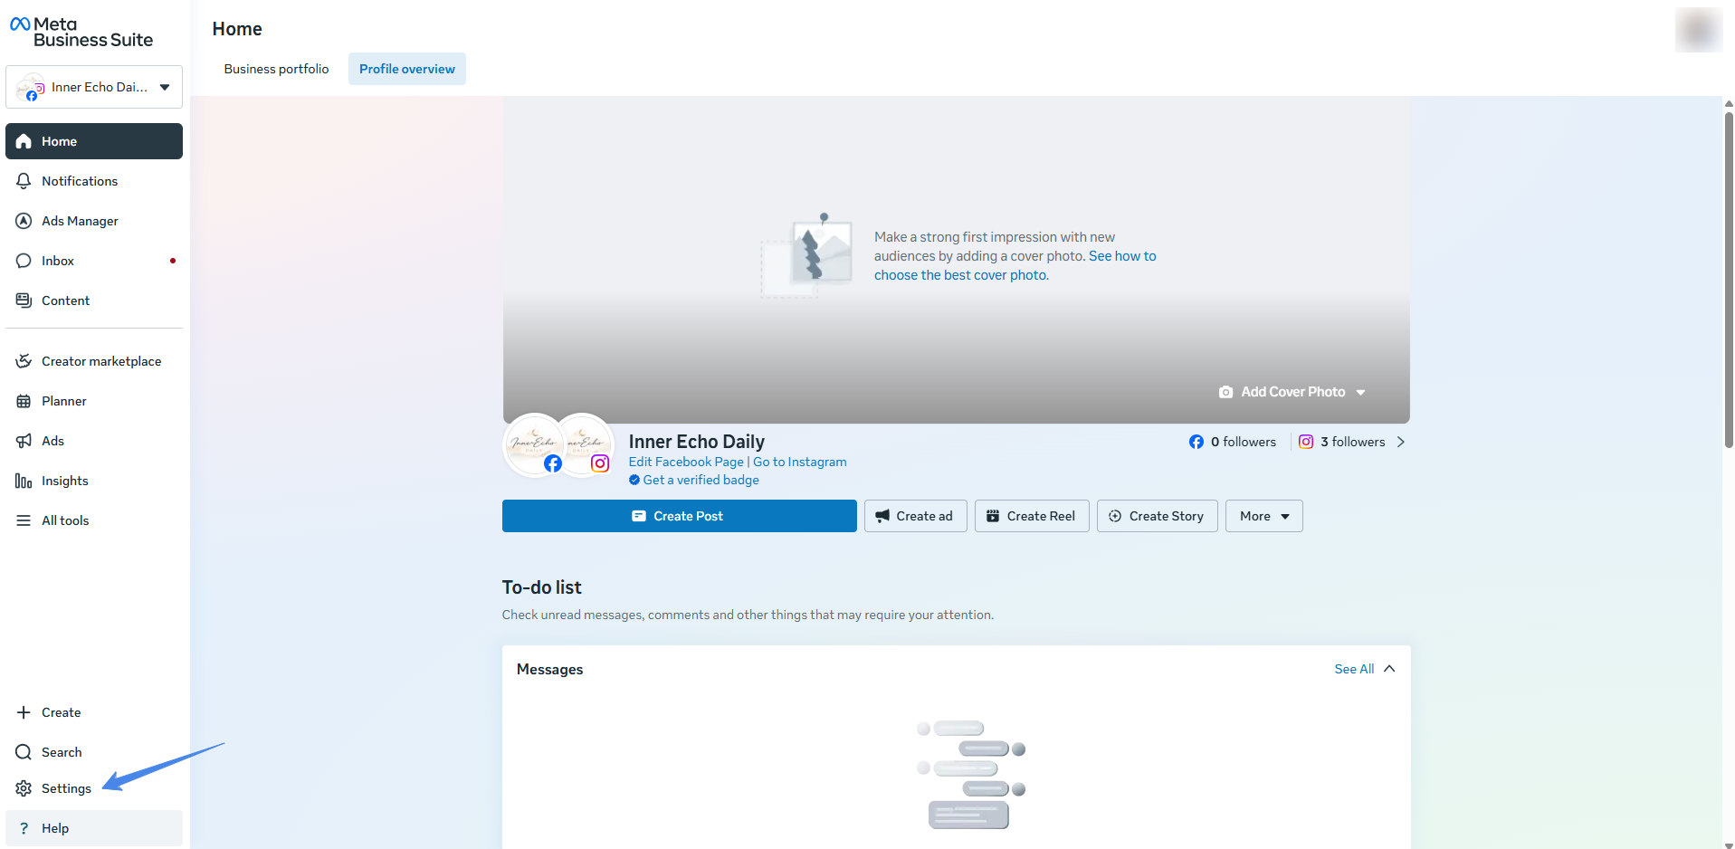Expand the More dropdown button

[1263, 516]
